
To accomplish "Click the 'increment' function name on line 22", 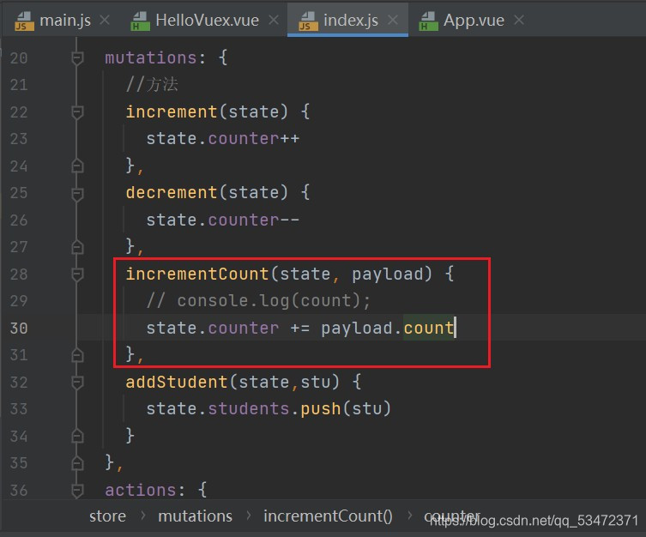I will [172, 112].
